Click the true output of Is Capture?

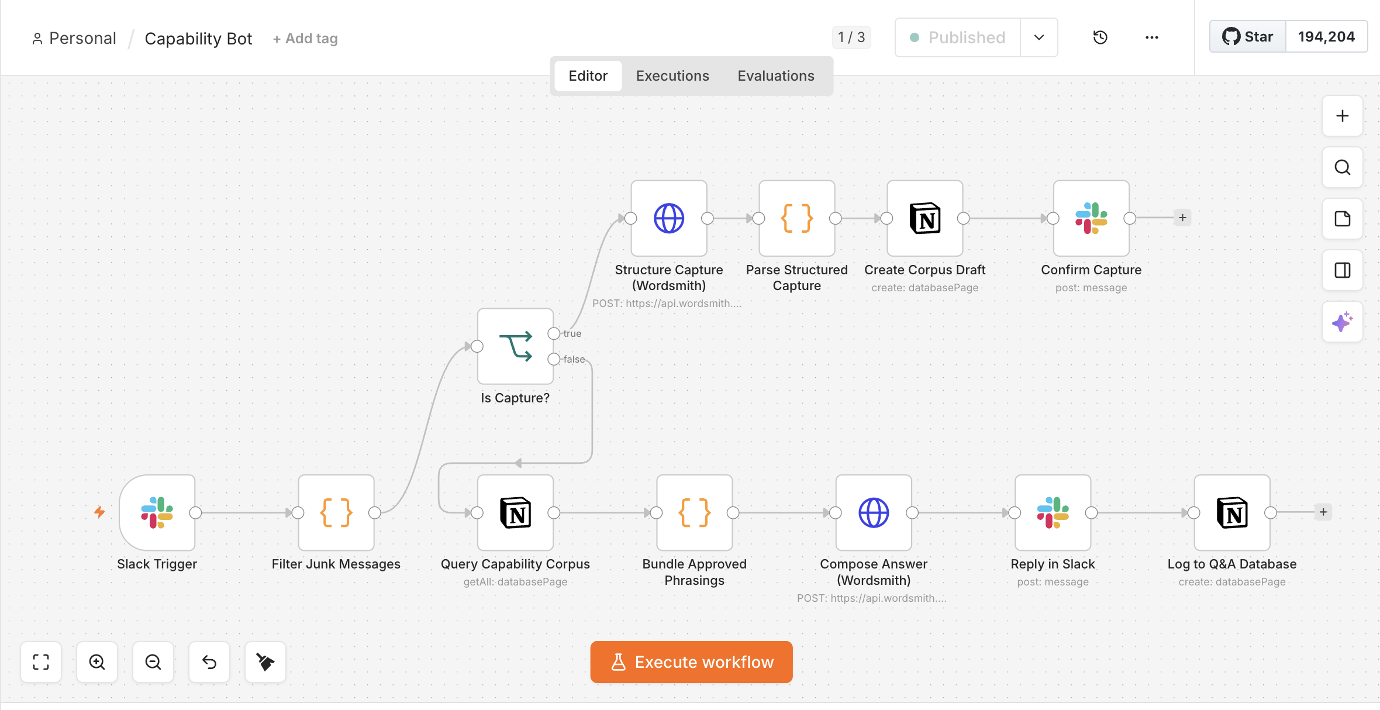point(554,333)
